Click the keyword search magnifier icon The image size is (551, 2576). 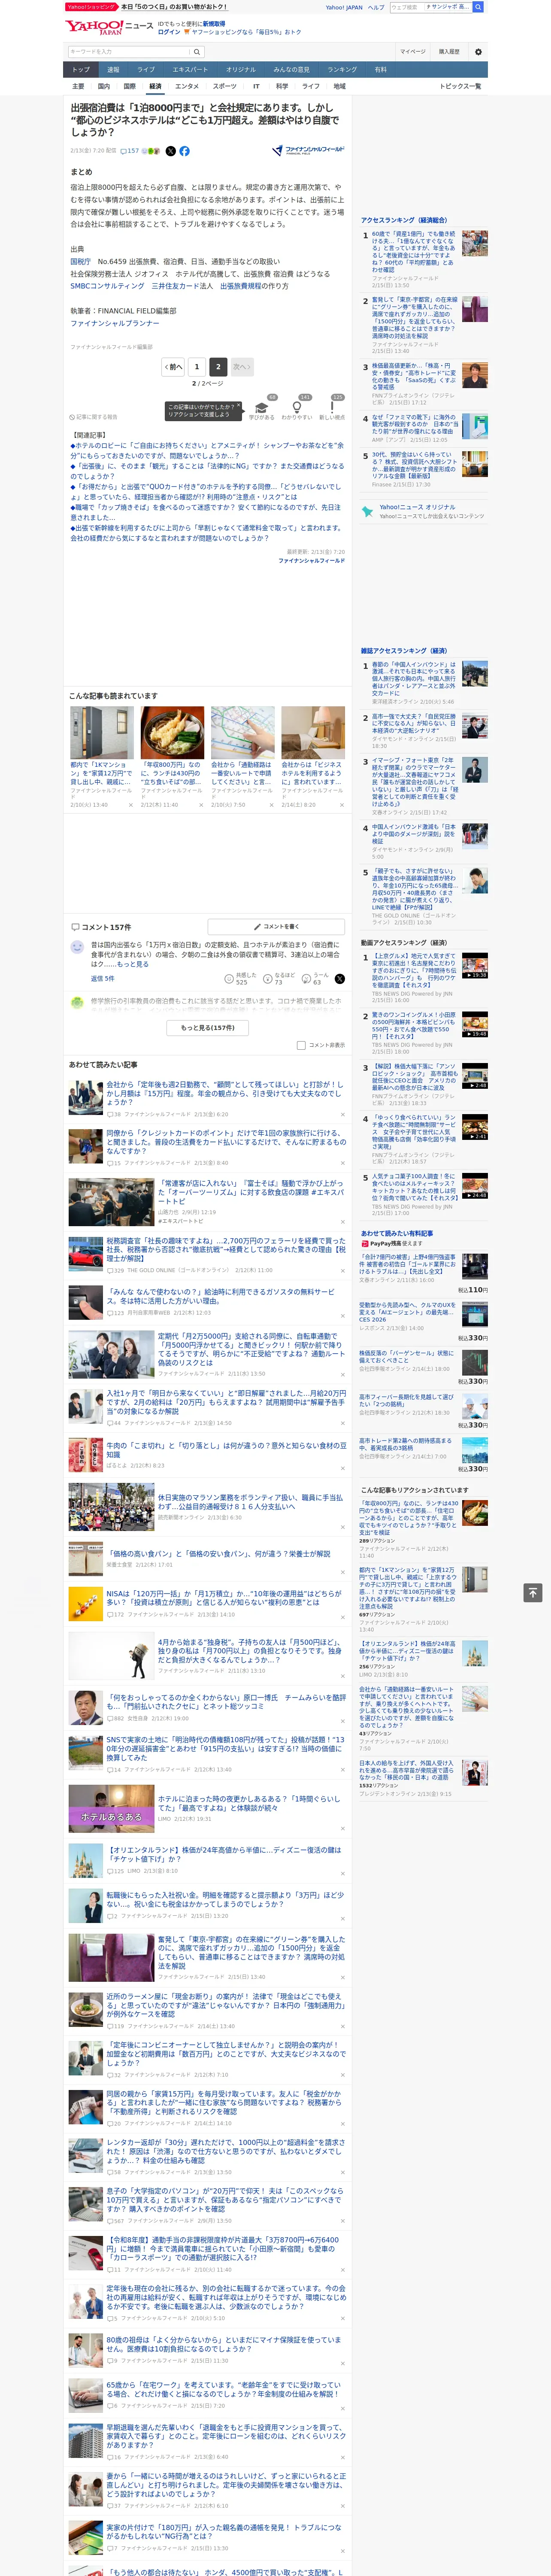(197, 51)
